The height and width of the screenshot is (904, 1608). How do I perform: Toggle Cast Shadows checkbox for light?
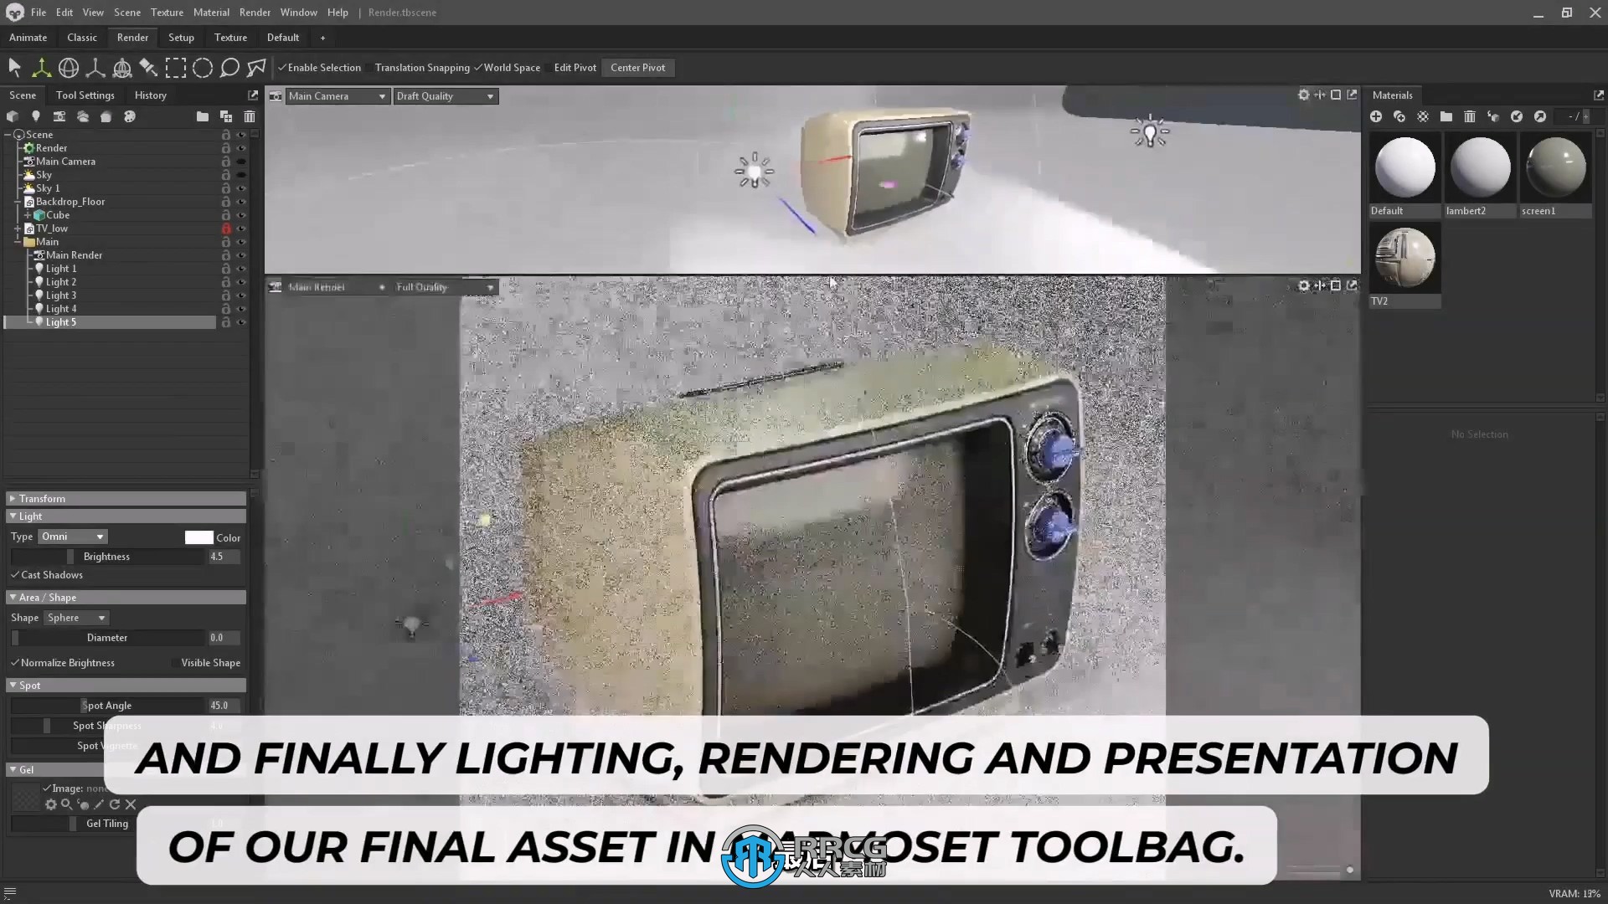pyautogui.click(x=15, y=575)
